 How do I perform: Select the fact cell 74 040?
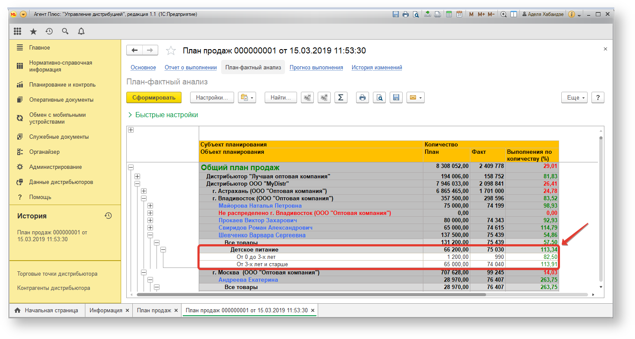(x=487, y=264)
